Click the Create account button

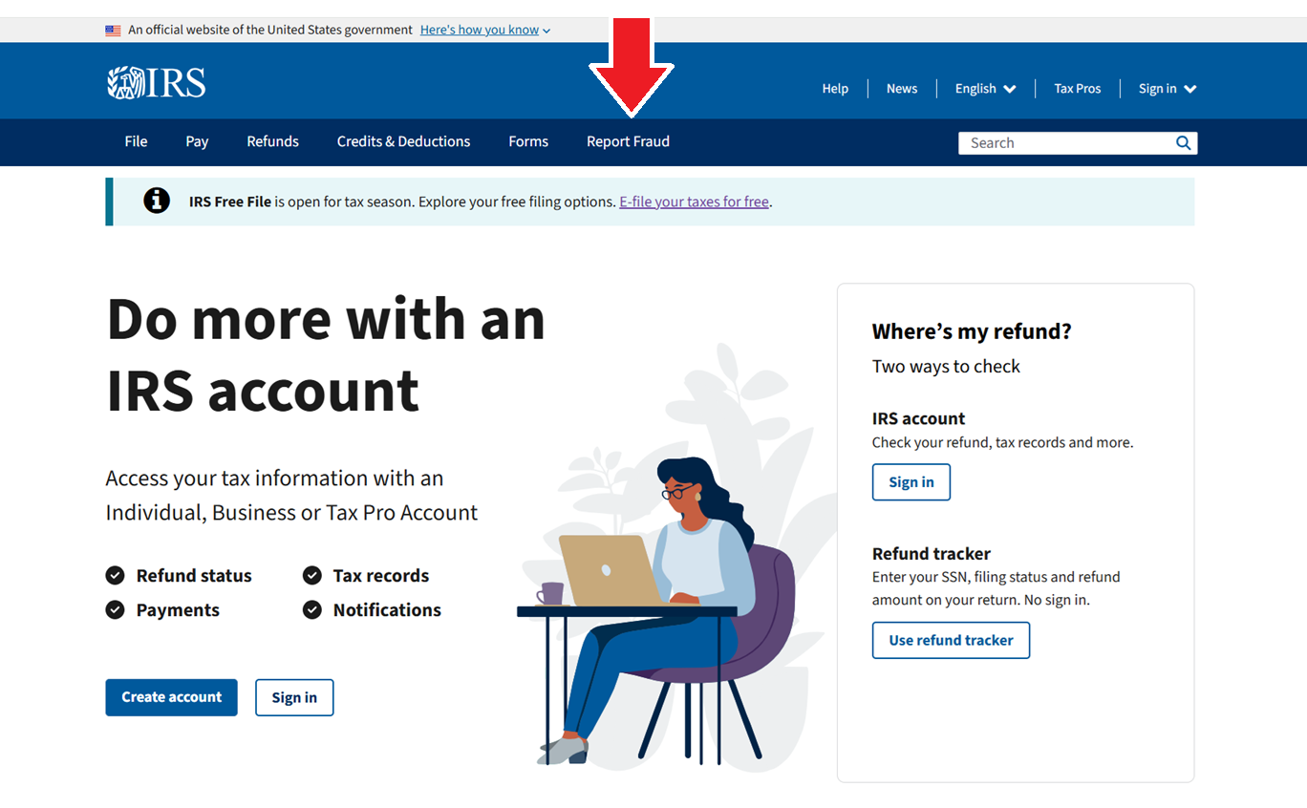171,697
